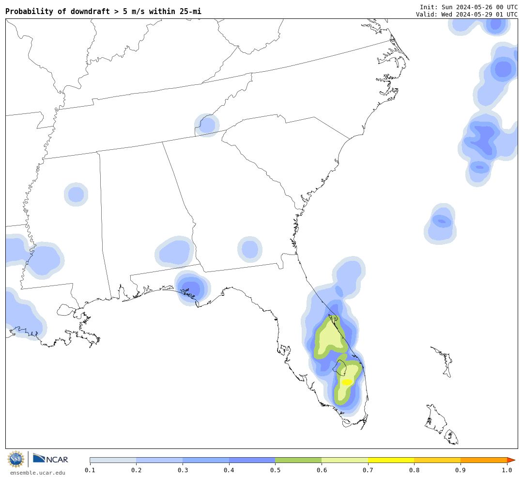Click the blue probability blob on the Florida panhandle coast
The image size is (523, 479).
(x=192, y=288)
